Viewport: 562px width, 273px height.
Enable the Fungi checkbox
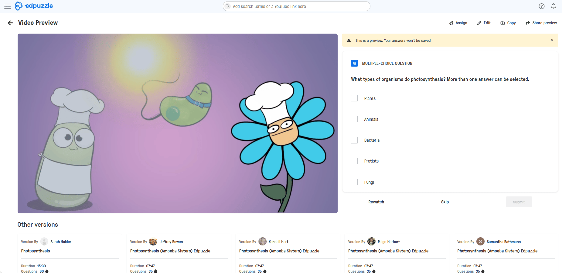click(354, 182)
